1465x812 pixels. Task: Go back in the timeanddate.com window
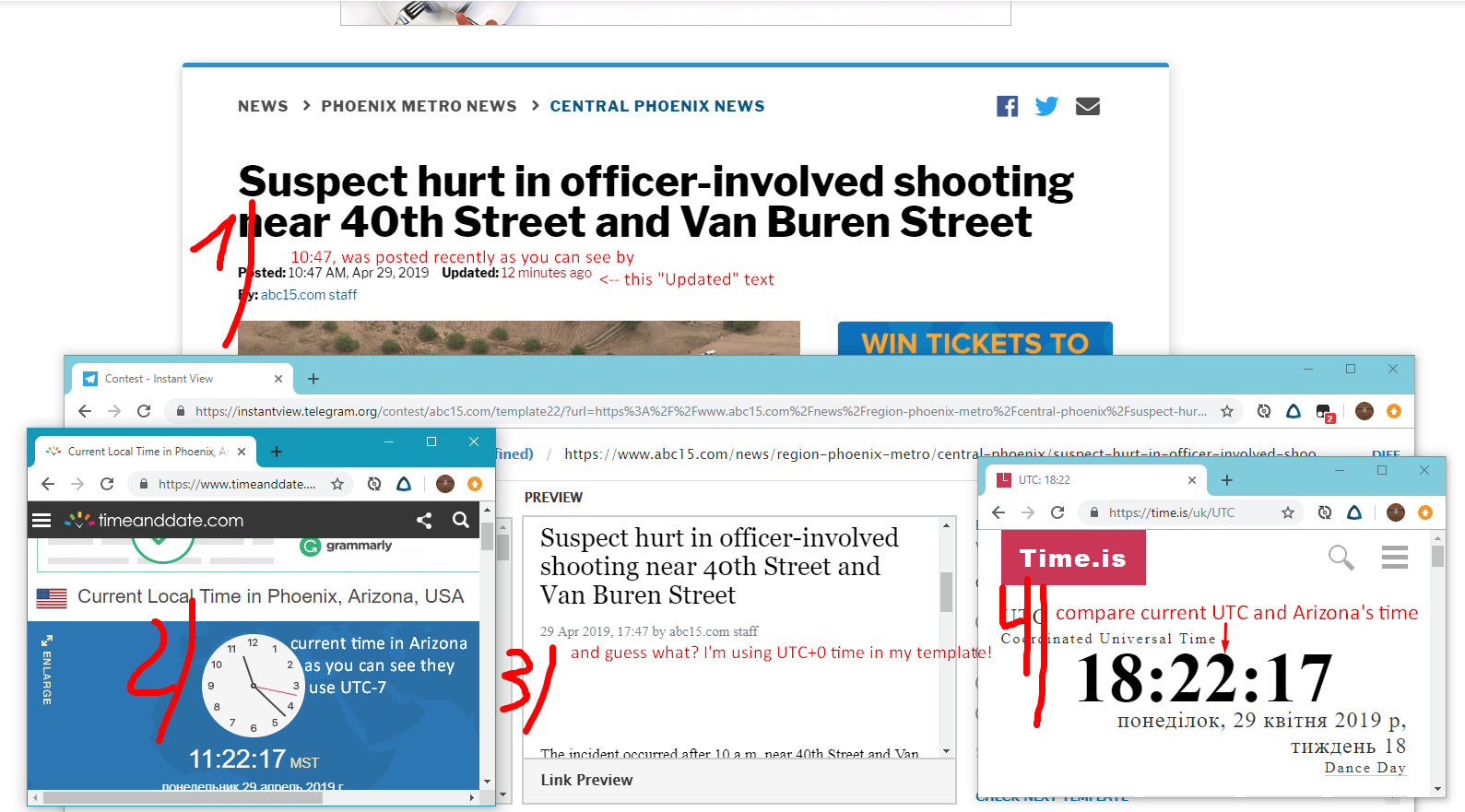click(48, 484)
